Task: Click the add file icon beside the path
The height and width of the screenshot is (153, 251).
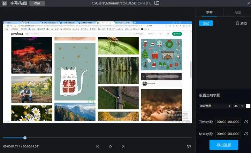Action: [157, 3]
